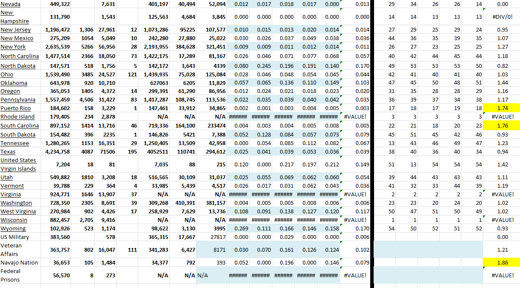Click the Veteran Affairs label cell
The width and height of the screenshot is (520, 288).
click(12, 250)
